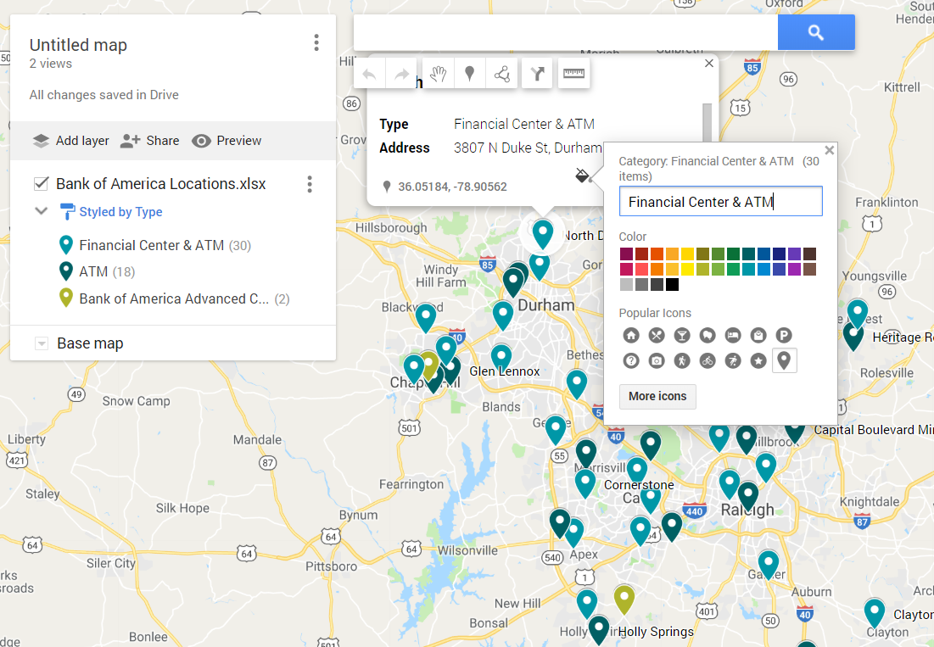The height and width of the screenshot is (647, 934).
Task: Pick the soccer player sports icon
Action: tap(733, 360)
